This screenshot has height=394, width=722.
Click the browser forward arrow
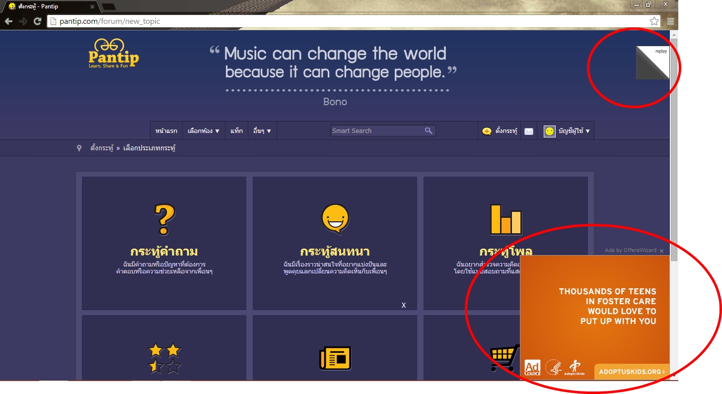click(23, 21)
